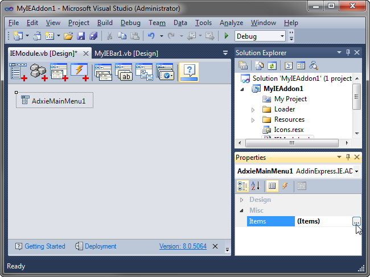Open the Build menu
Screen dimensions: 370x277
105,23
